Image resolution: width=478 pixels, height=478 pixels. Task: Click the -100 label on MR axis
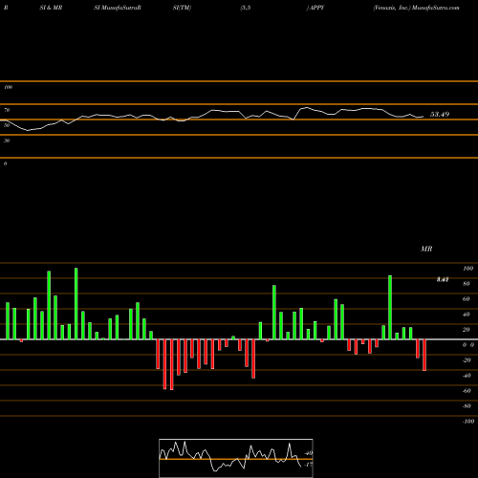[x=467, y=422]
